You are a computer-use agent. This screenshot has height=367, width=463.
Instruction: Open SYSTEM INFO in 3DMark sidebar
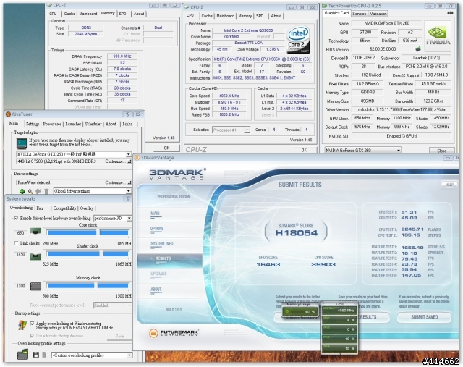pyautogui.click(x=162, y=245)
